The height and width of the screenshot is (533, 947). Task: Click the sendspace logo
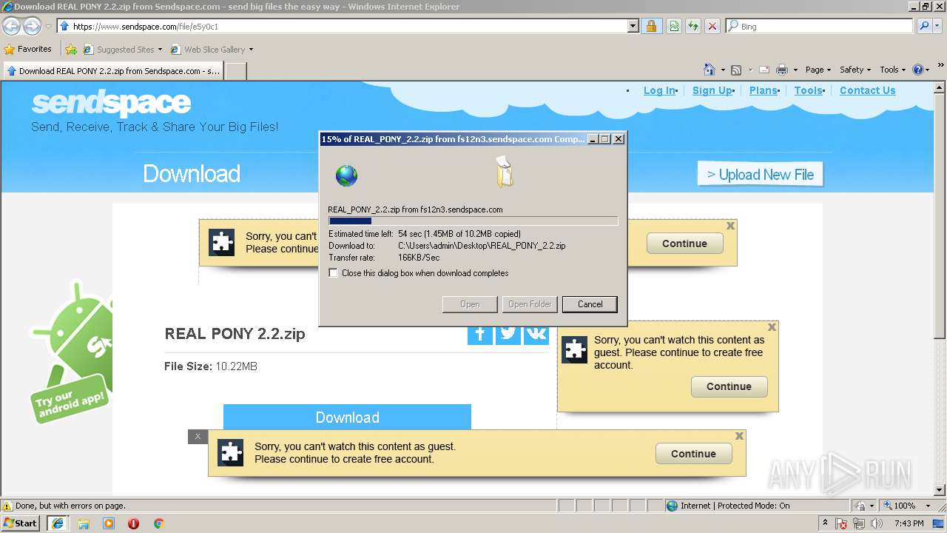[x=111, y=103]
